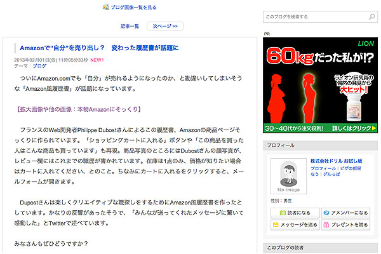Open the なう link
The height and width of the screenshot is (254, 381).
click(314, 174)
